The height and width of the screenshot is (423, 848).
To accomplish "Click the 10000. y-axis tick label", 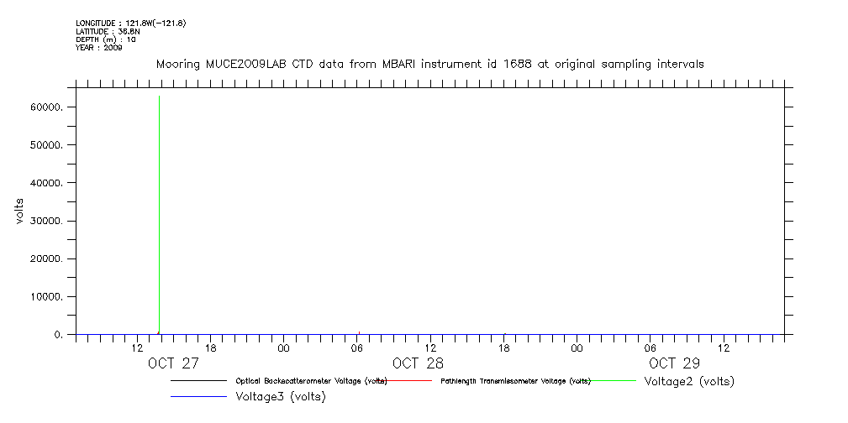I will [x=45, y=297].
